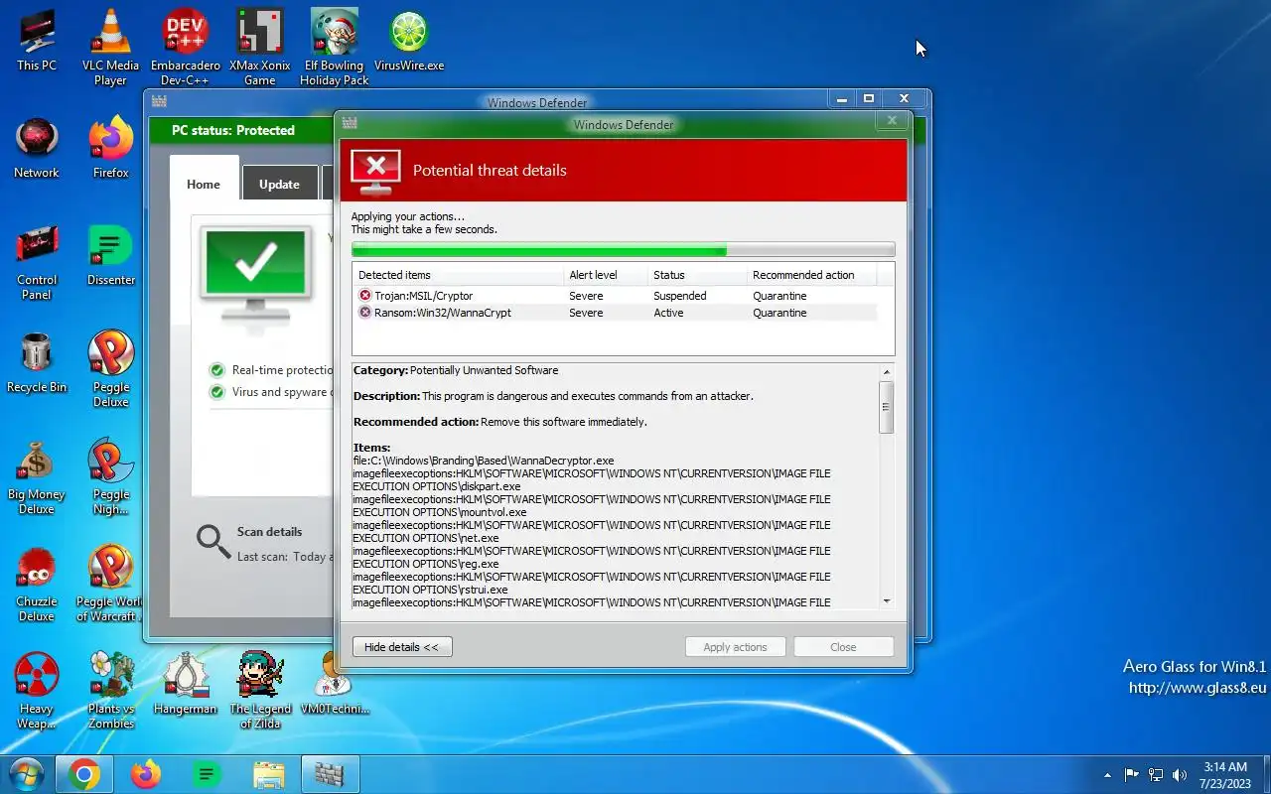
Task: Click Quarantine action for WannaCrypt
Action: click(x=779, y=313)
